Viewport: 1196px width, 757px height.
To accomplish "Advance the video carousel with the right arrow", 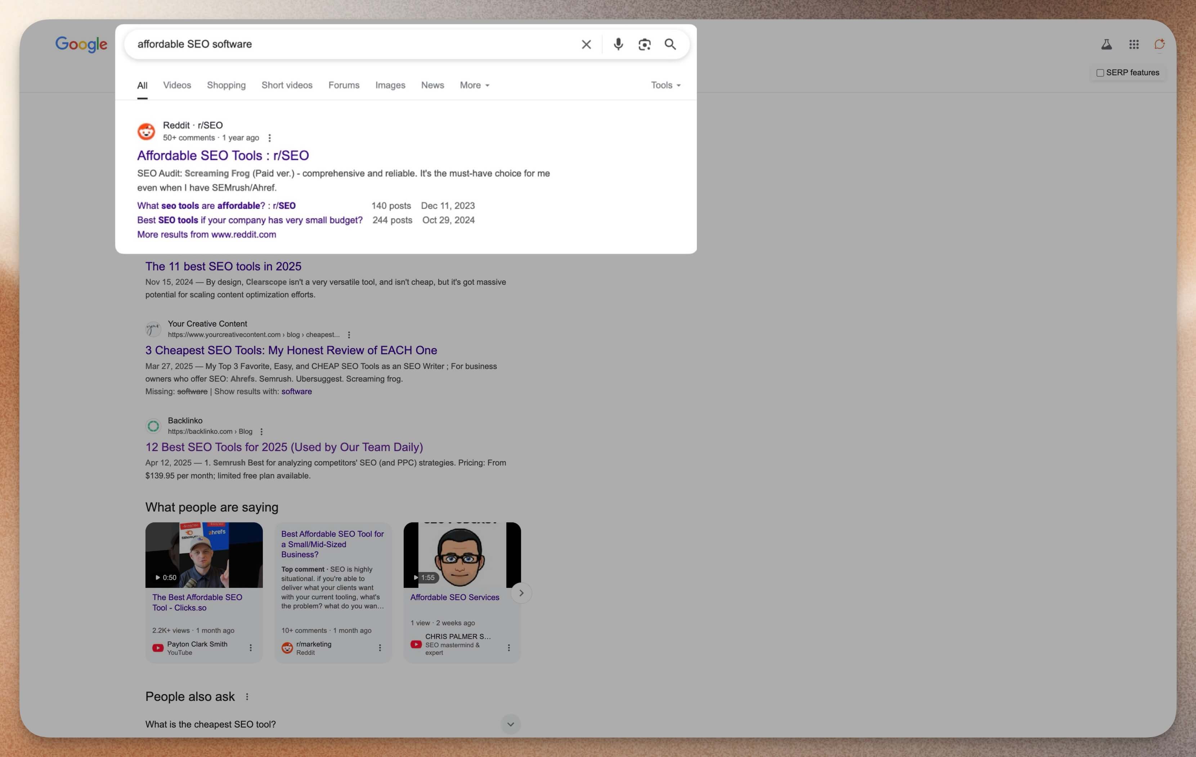I will pyautogui.click(x=521, y=593).
